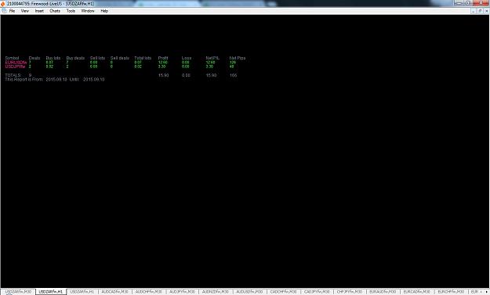This screenshot has width=490, height=295.
Task: Switch to the CADCHFfw,M30 chart tab
Action: click(283, 292)
